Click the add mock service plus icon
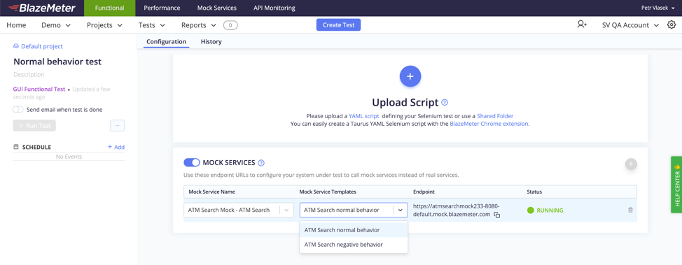This screenshot has height=265, width=682. [x=631, y=164]
